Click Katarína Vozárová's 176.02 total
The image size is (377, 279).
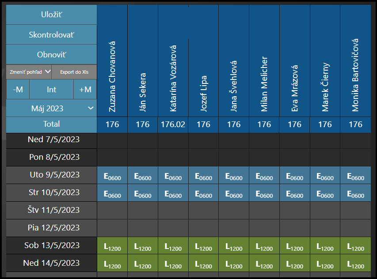pyautogui.click(x=173, y=124)
